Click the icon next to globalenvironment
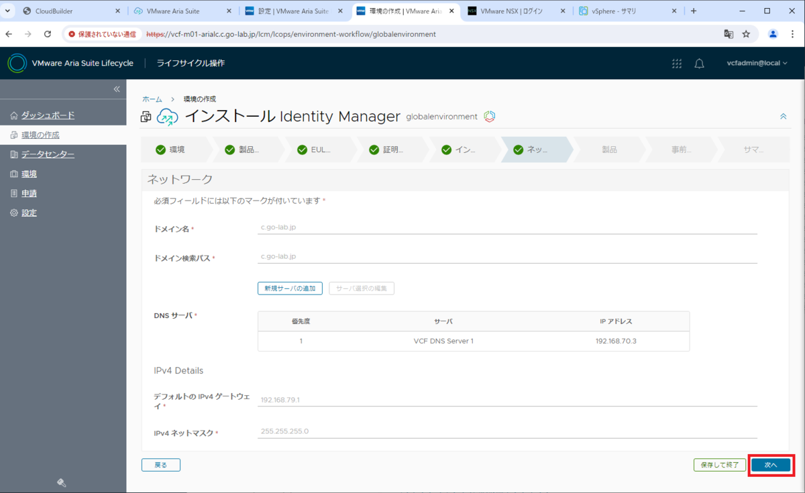The height and width of the screenshot is (493, 805). point(490,117)
